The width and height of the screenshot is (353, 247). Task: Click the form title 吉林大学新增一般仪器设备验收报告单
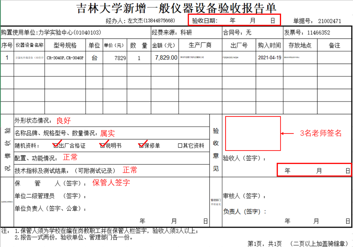click(x=176, y=8)
